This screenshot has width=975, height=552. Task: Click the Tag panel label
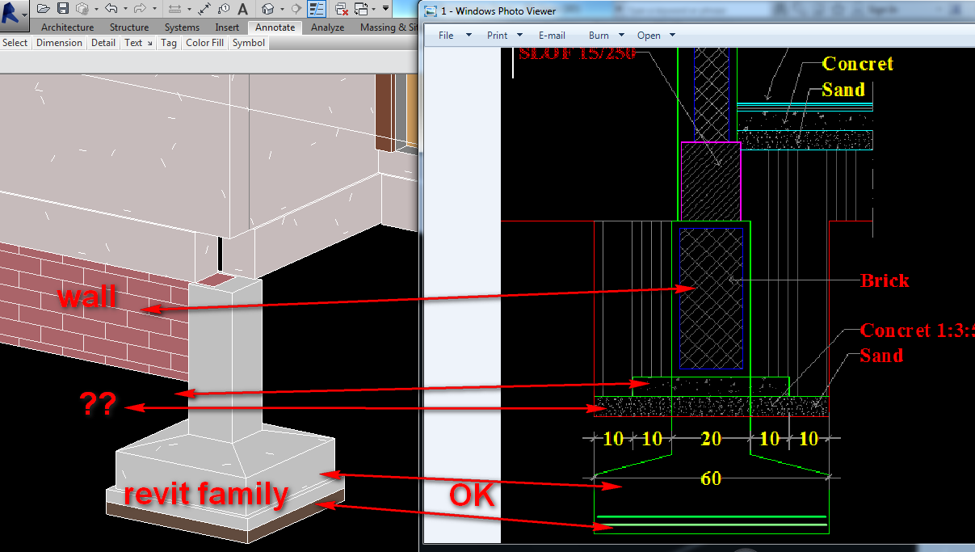tap(169, 43)
